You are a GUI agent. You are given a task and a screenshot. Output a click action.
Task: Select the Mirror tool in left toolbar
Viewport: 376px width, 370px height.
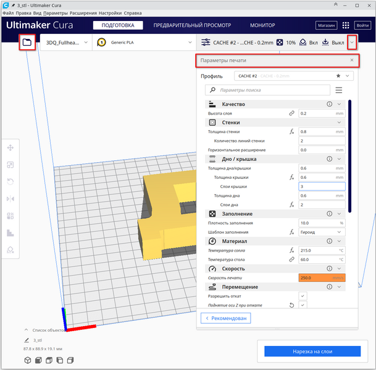click(10, 199)
